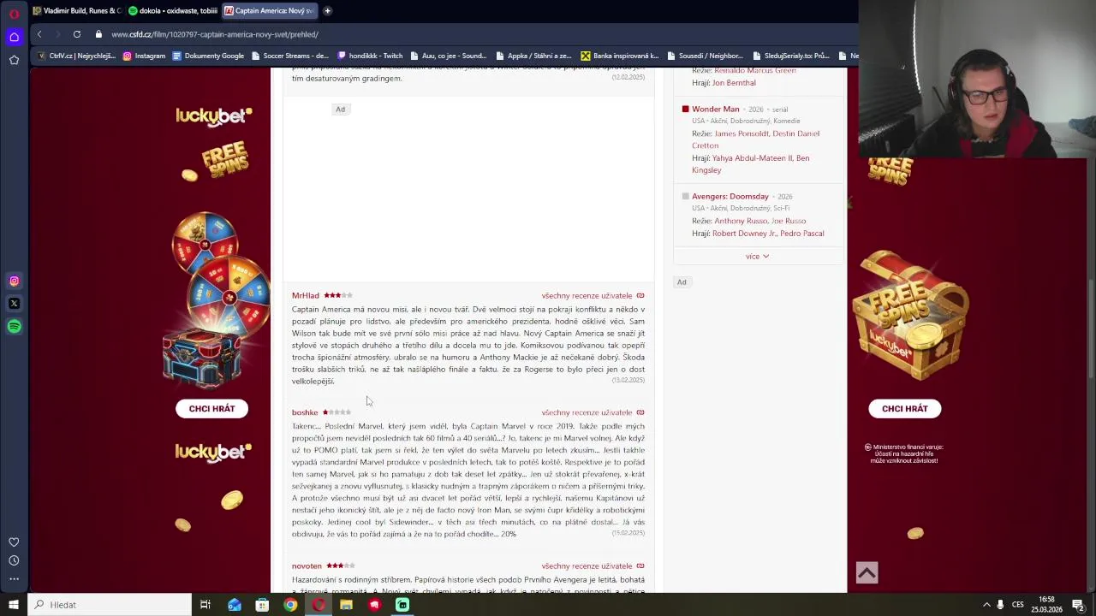Screen dimensions: 1096x616
Task: Open the notifications center icon
Action: coord(1079,605)
